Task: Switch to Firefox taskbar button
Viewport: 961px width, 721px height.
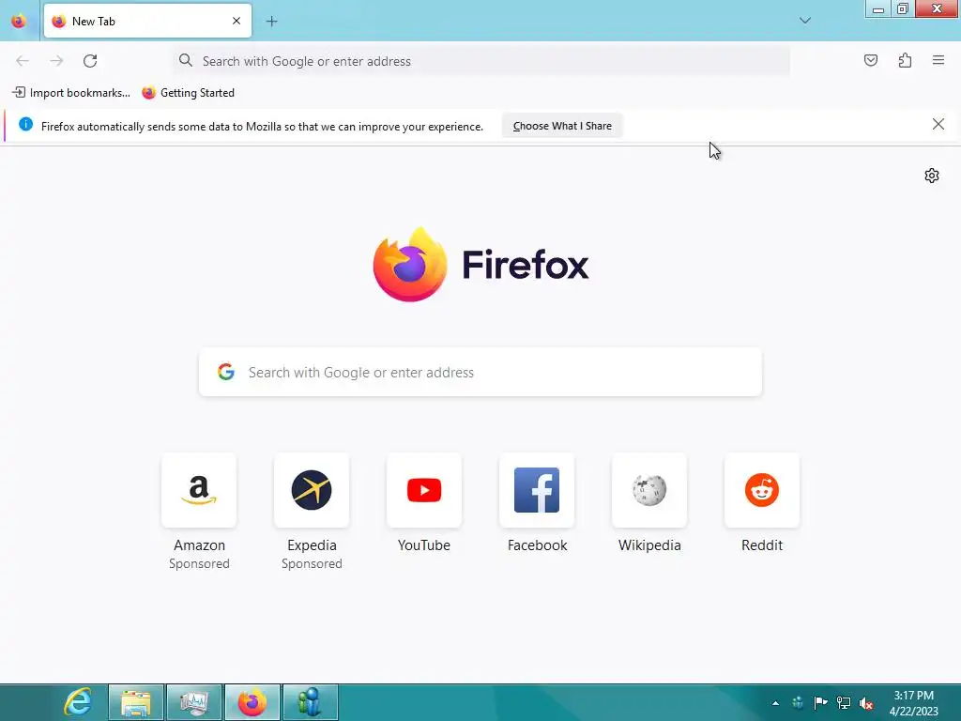Action: tap(252, 702)
